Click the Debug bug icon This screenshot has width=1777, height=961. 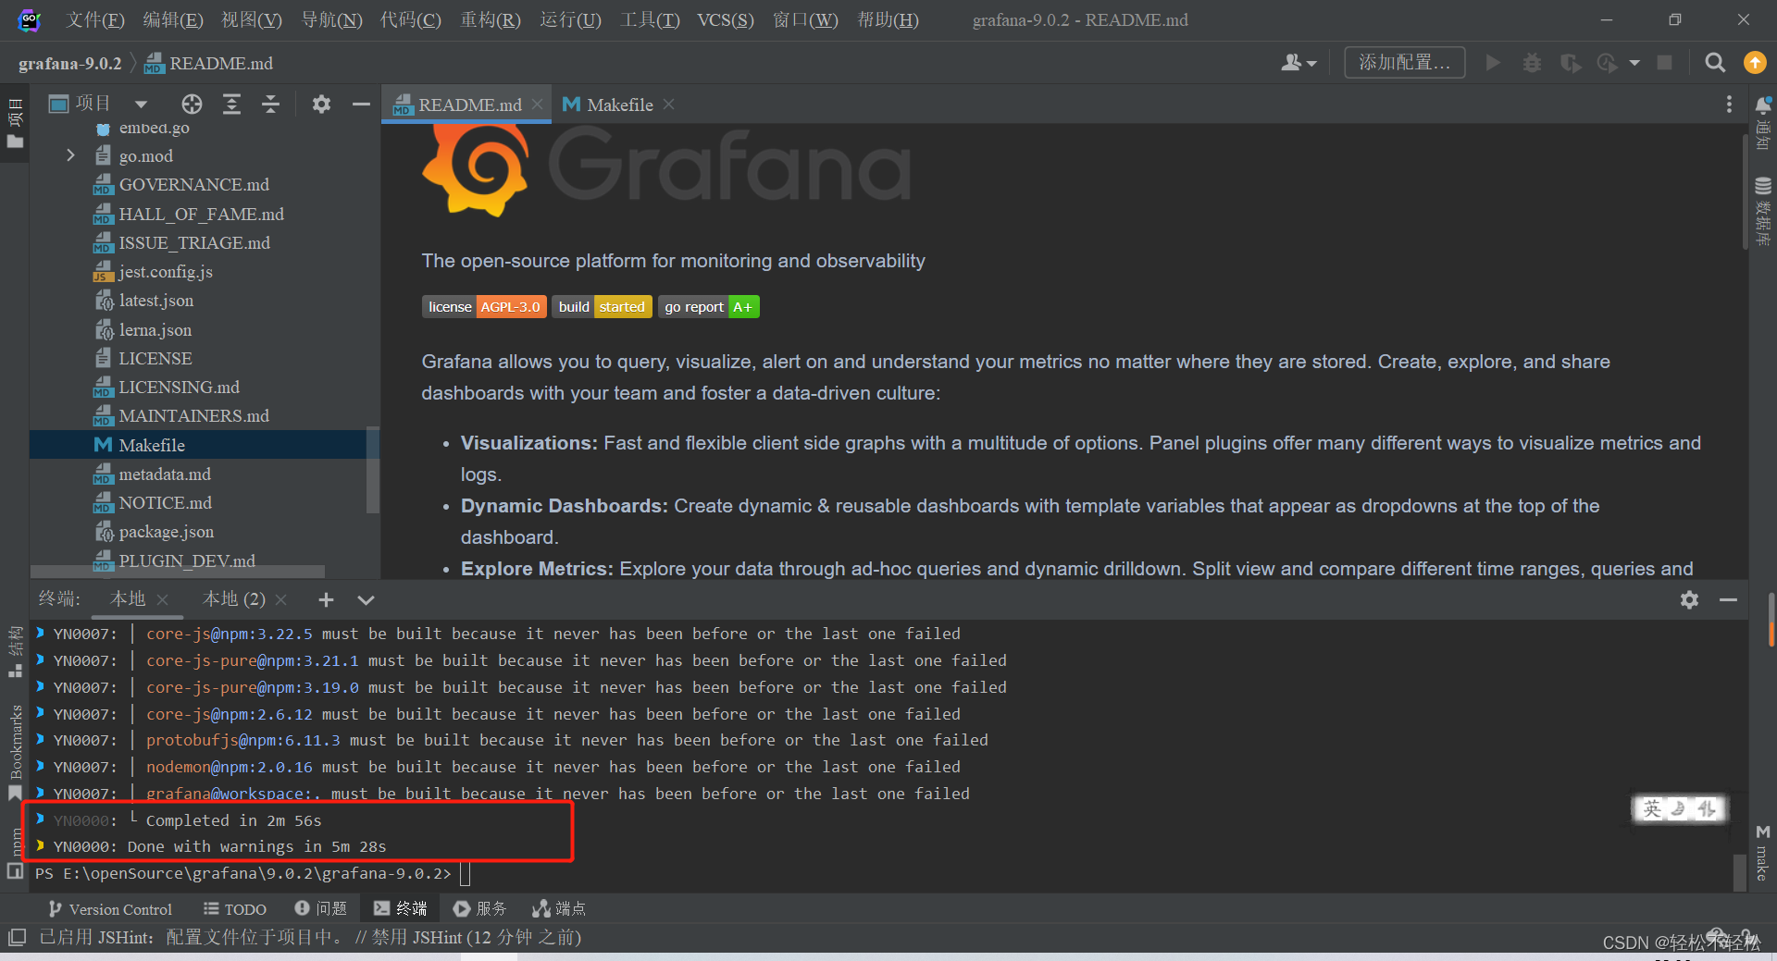coord(1532,62)
